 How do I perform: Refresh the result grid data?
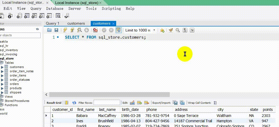coord(74,103)
